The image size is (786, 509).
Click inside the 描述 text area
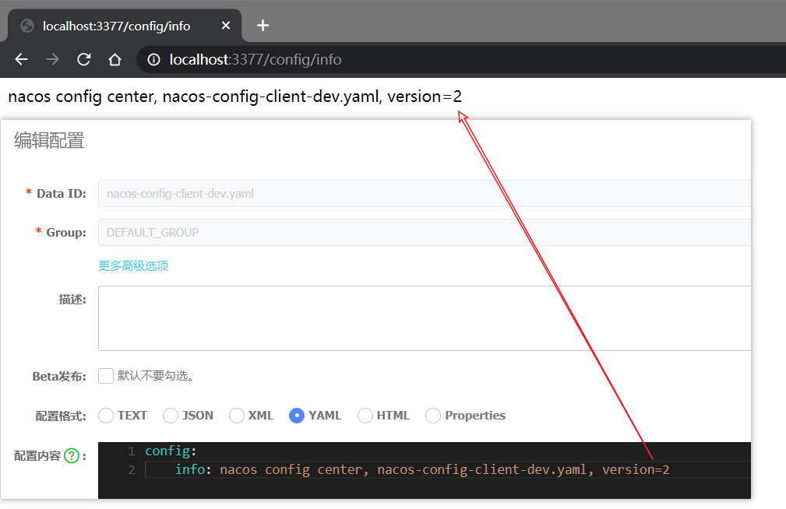coord(424,318)
